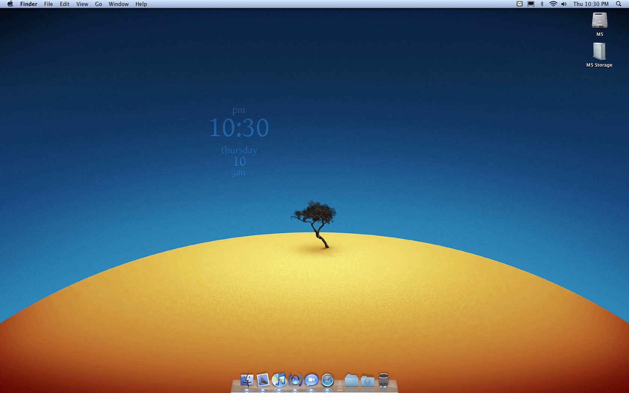
Task: Open the Go menu
Action: coord(98,4)
